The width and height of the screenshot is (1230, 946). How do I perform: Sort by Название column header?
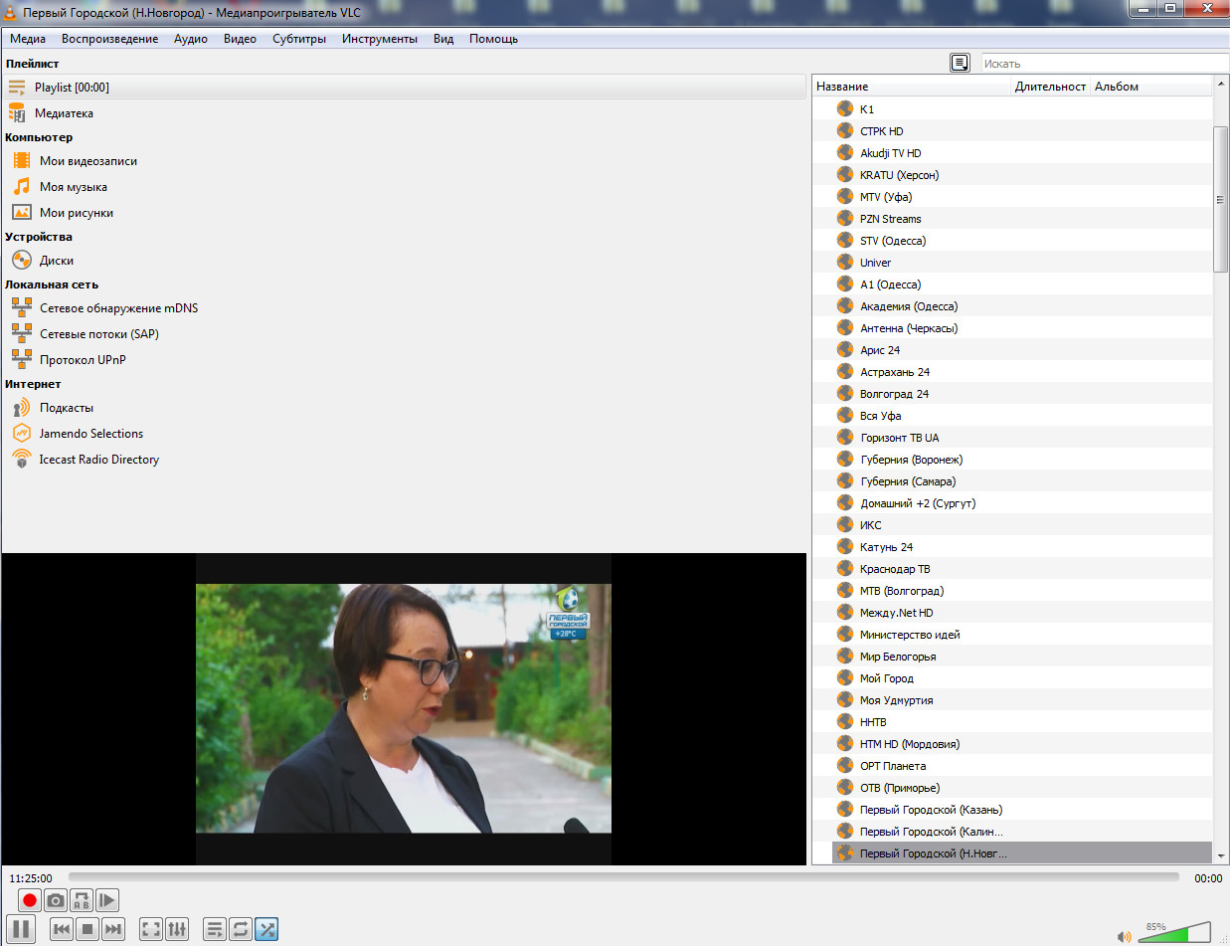click(x=912, y=87)
